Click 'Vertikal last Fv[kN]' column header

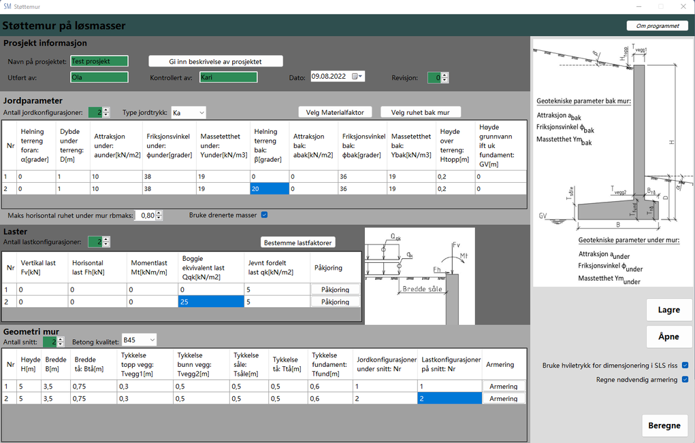[43, 267]
